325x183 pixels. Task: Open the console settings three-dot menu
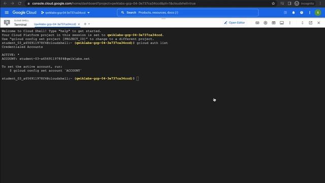point(310,13)
